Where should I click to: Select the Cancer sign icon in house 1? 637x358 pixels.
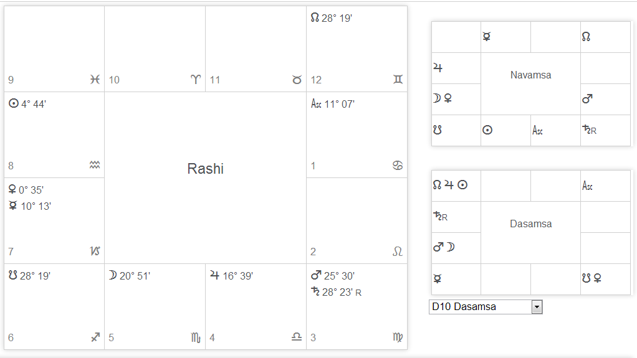tap(398, 166)
